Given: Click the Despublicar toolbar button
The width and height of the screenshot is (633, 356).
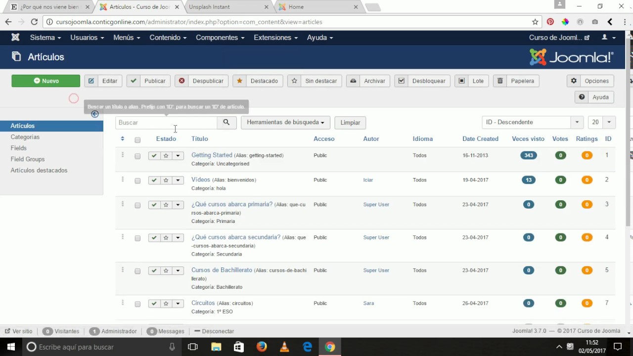Looking at the screenshot, I should (x=202, y=81).
